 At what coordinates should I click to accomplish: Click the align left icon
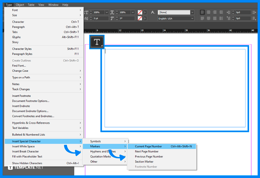click(x=202, y=12)
